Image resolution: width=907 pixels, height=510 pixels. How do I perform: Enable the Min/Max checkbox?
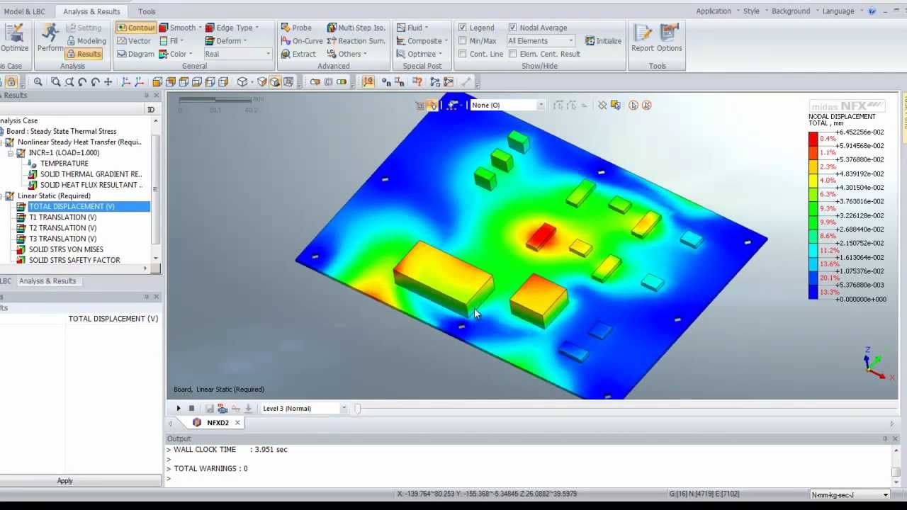(462, 41)
